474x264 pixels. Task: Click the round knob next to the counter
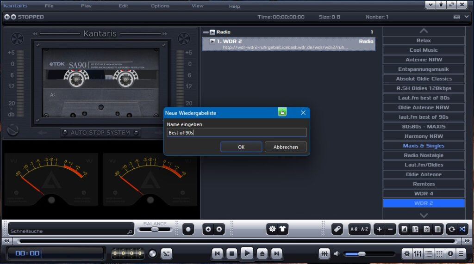(x=152, y=254)
